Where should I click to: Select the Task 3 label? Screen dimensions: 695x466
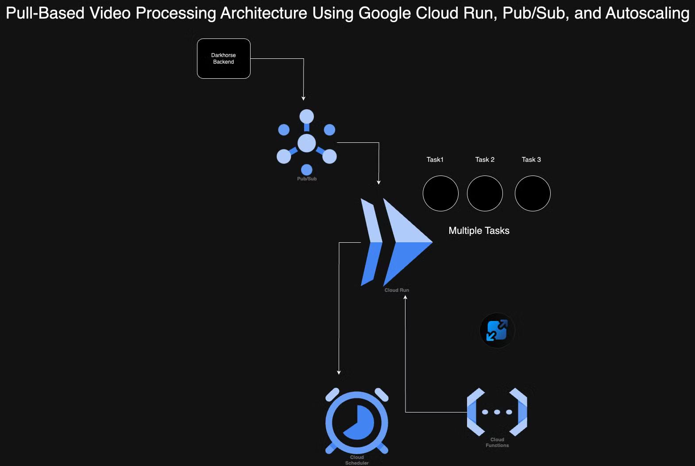tap(531, 160)
